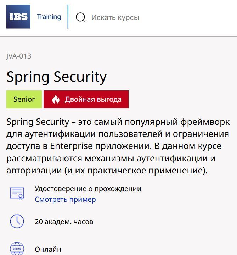Open the 'Смотреть пример' link

(x=65, y=199)
